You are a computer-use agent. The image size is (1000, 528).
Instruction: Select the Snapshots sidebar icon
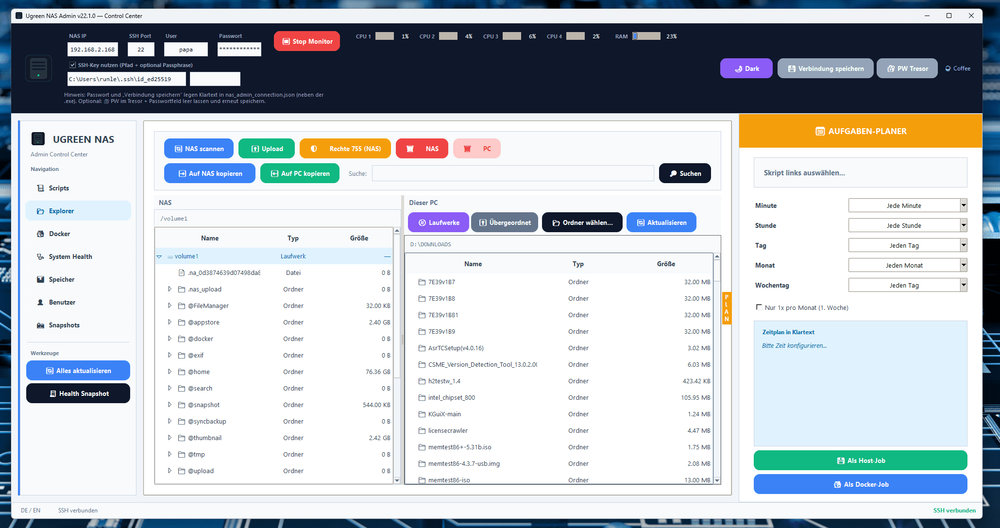(x=41, y=325)
